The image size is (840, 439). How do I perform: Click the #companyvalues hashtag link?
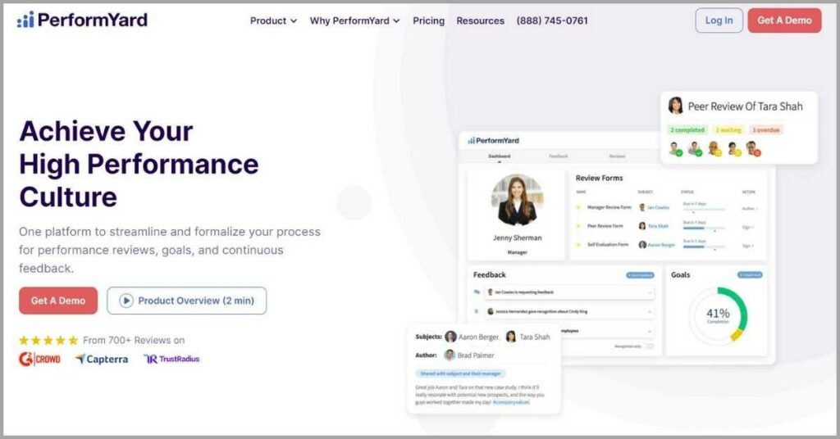coord(511,402)
